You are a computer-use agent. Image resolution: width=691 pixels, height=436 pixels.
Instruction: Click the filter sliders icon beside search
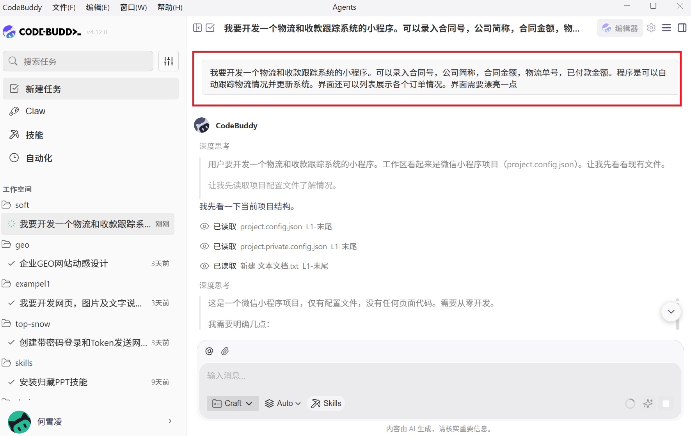coord(169,61)
